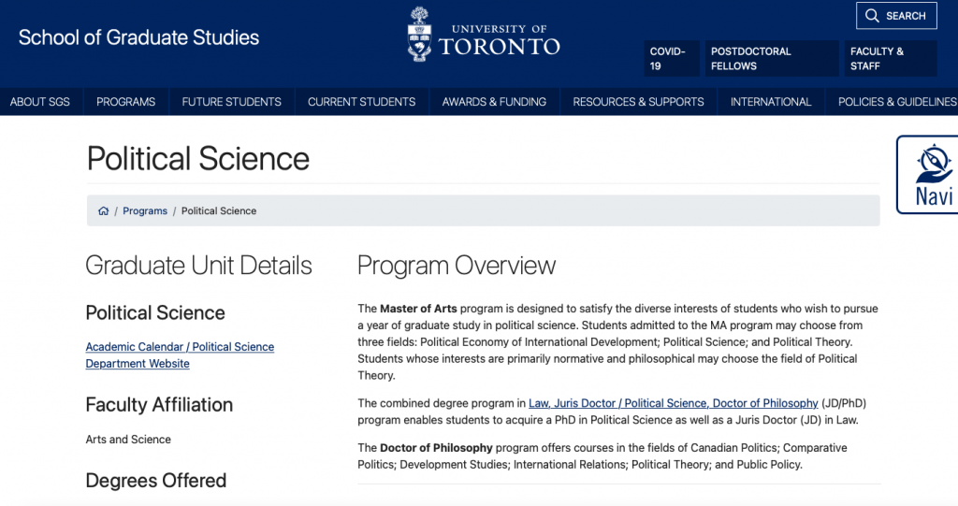
Task: Click the home icon in breadcrumb
Action: [x=104, y=211]
